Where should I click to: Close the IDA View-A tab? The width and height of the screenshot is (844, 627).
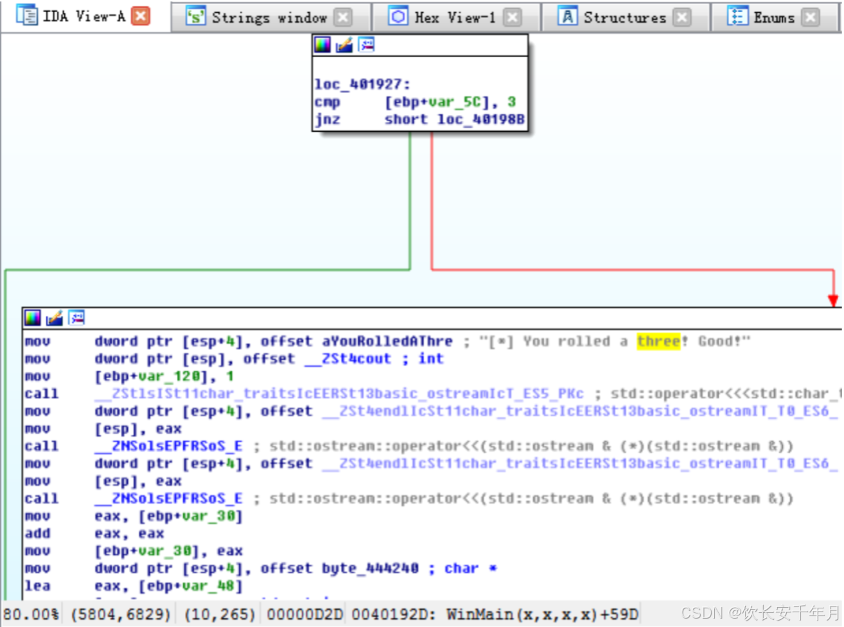141,16
